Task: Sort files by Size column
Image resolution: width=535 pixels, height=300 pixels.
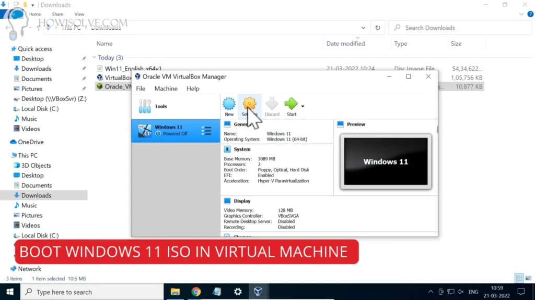Action: 456,44
